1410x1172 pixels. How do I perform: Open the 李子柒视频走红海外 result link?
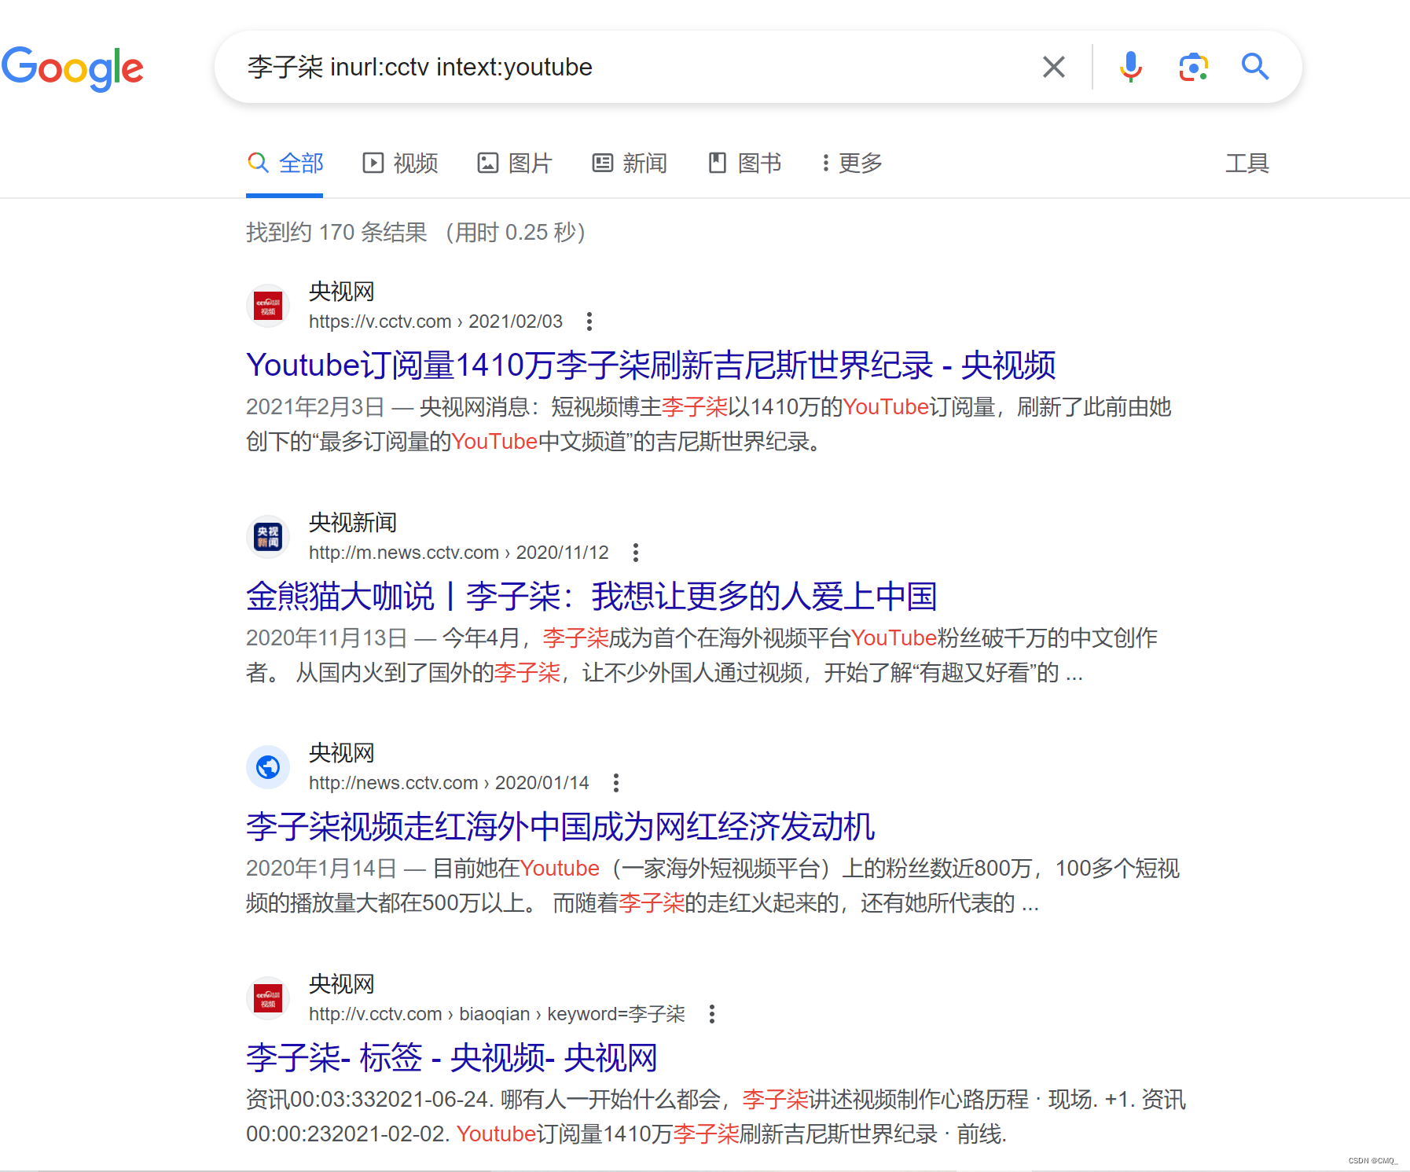(x=560, y=827)
